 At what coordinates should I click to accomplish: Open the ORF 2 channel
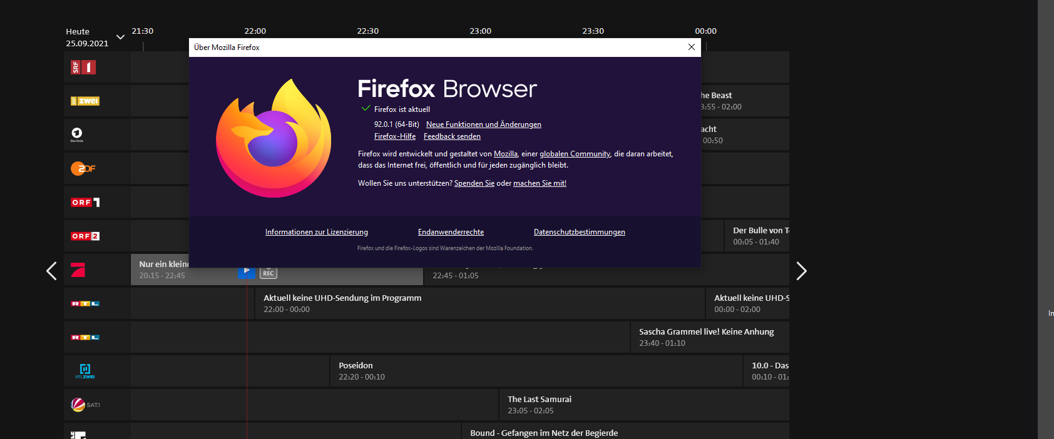pos(85,236)
